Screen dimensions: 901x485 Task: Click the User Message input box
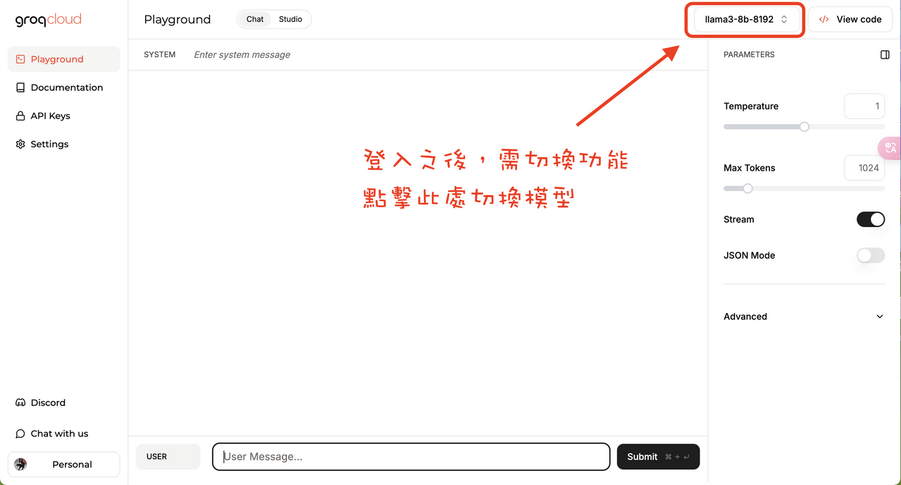tap(411, 457)
